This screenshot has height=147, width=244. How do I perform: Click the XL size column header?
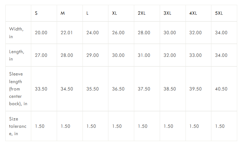point(114,13)
